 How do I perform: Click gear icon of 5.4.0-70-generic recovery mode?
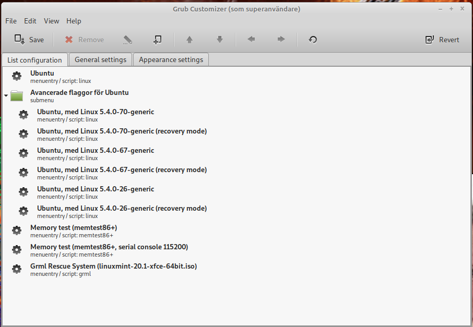(x=23, y=134)
